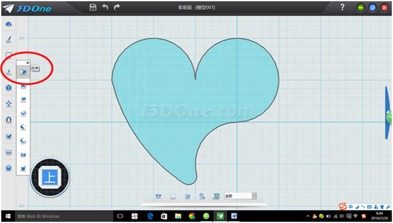The height and width of the screenshot is (223, 393).
Task: Select the distance measure ruler tool
Action: [9, 152]
